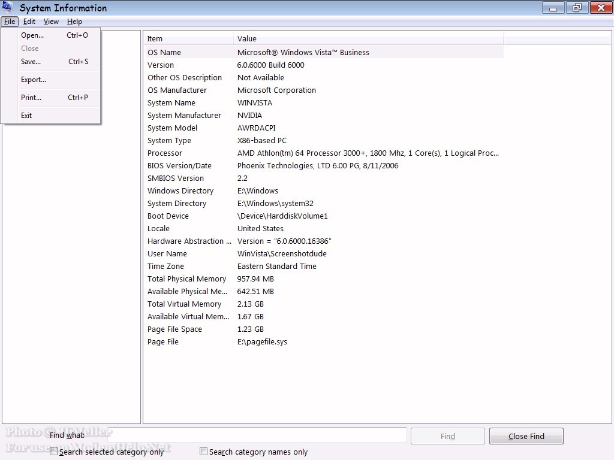Enable Search selected category only checkbox
614x460 pixels.
coord(53,452)
